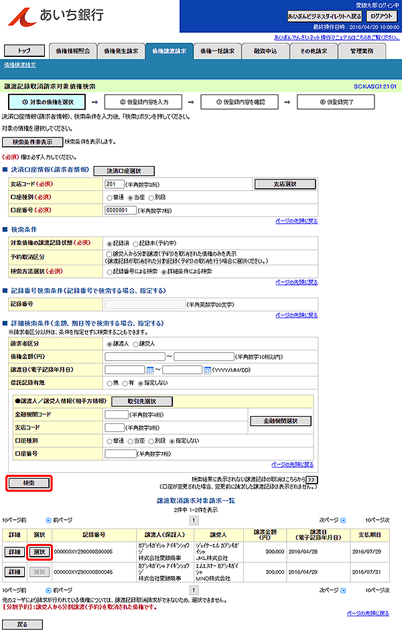The height and width of the screenshot is (635, 402).
Task: Select 普通 for counterparty 口座種別
Action: click(x=109, y=441)
